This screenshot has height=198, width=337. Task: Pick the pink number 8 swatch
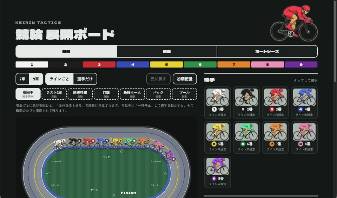click(x=267, y=64)
